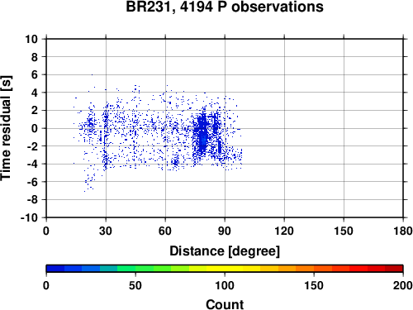
Task: Click the isolated data point at 6 s residual
Action: click(92, 74)
